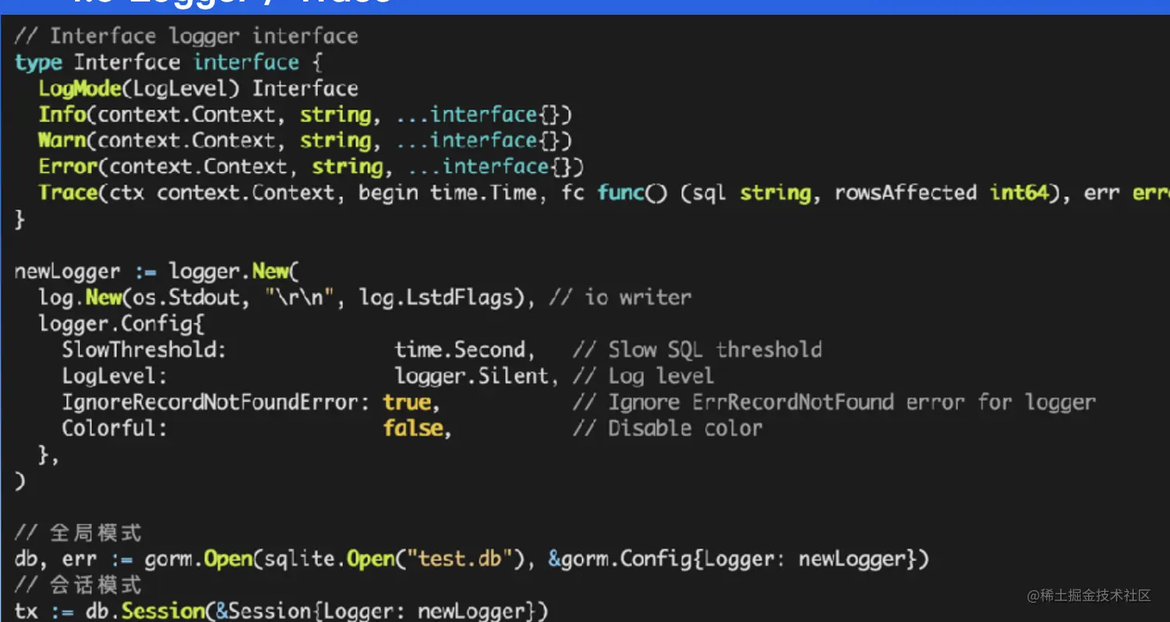Click the "LogLevel:" config field name

[115, 376]
